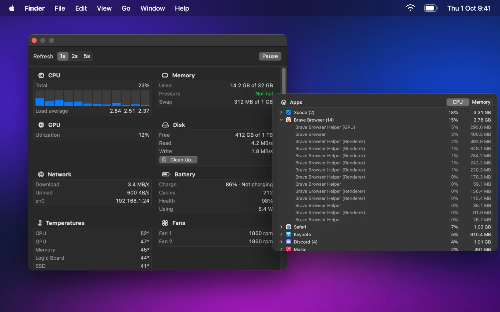Open the Edit menu
This screenshot has width=500, height=312.
(81, 8)
